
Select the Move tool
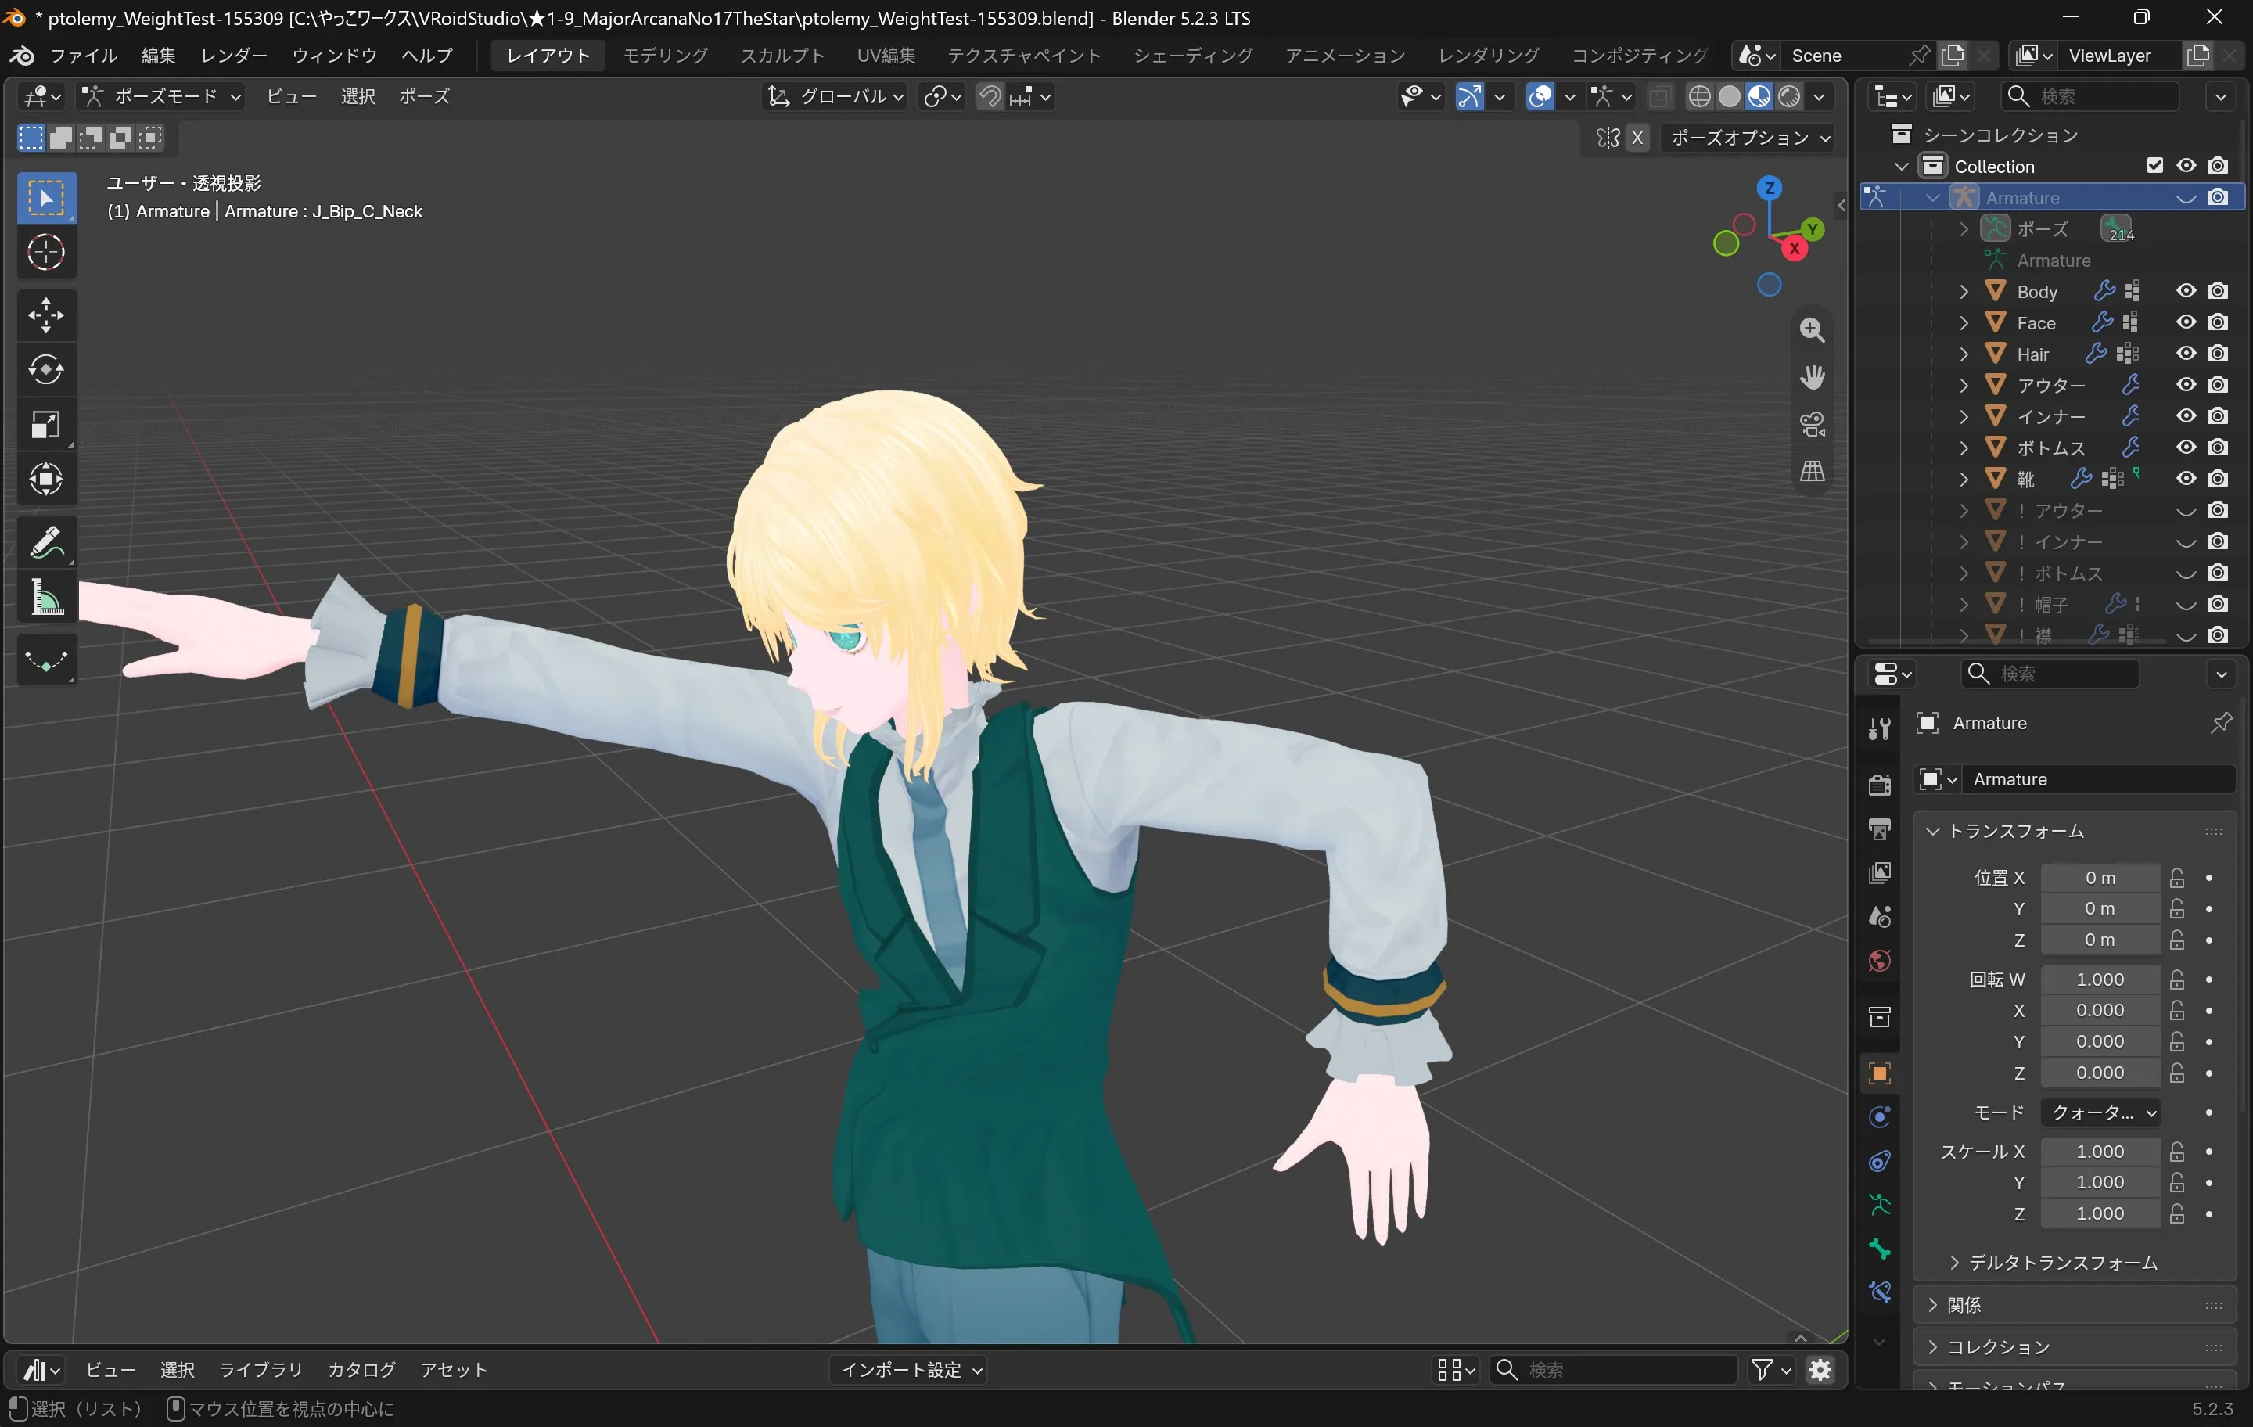click(x=46, y=315)
